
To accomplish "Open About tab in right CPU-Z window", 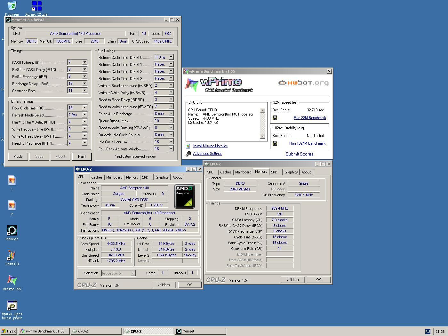I will coord(306,172).
